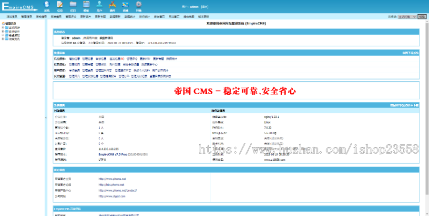Select 数据更新 in the top submenu bar

[115, 17]
